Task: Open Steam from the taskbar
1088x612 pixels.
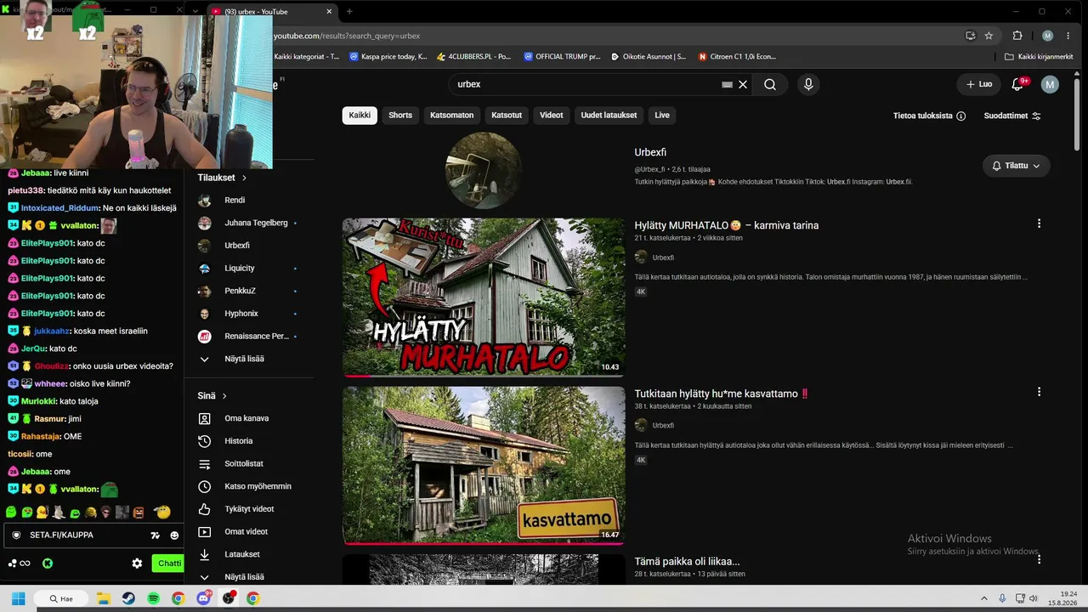Action: click(128, 598)
